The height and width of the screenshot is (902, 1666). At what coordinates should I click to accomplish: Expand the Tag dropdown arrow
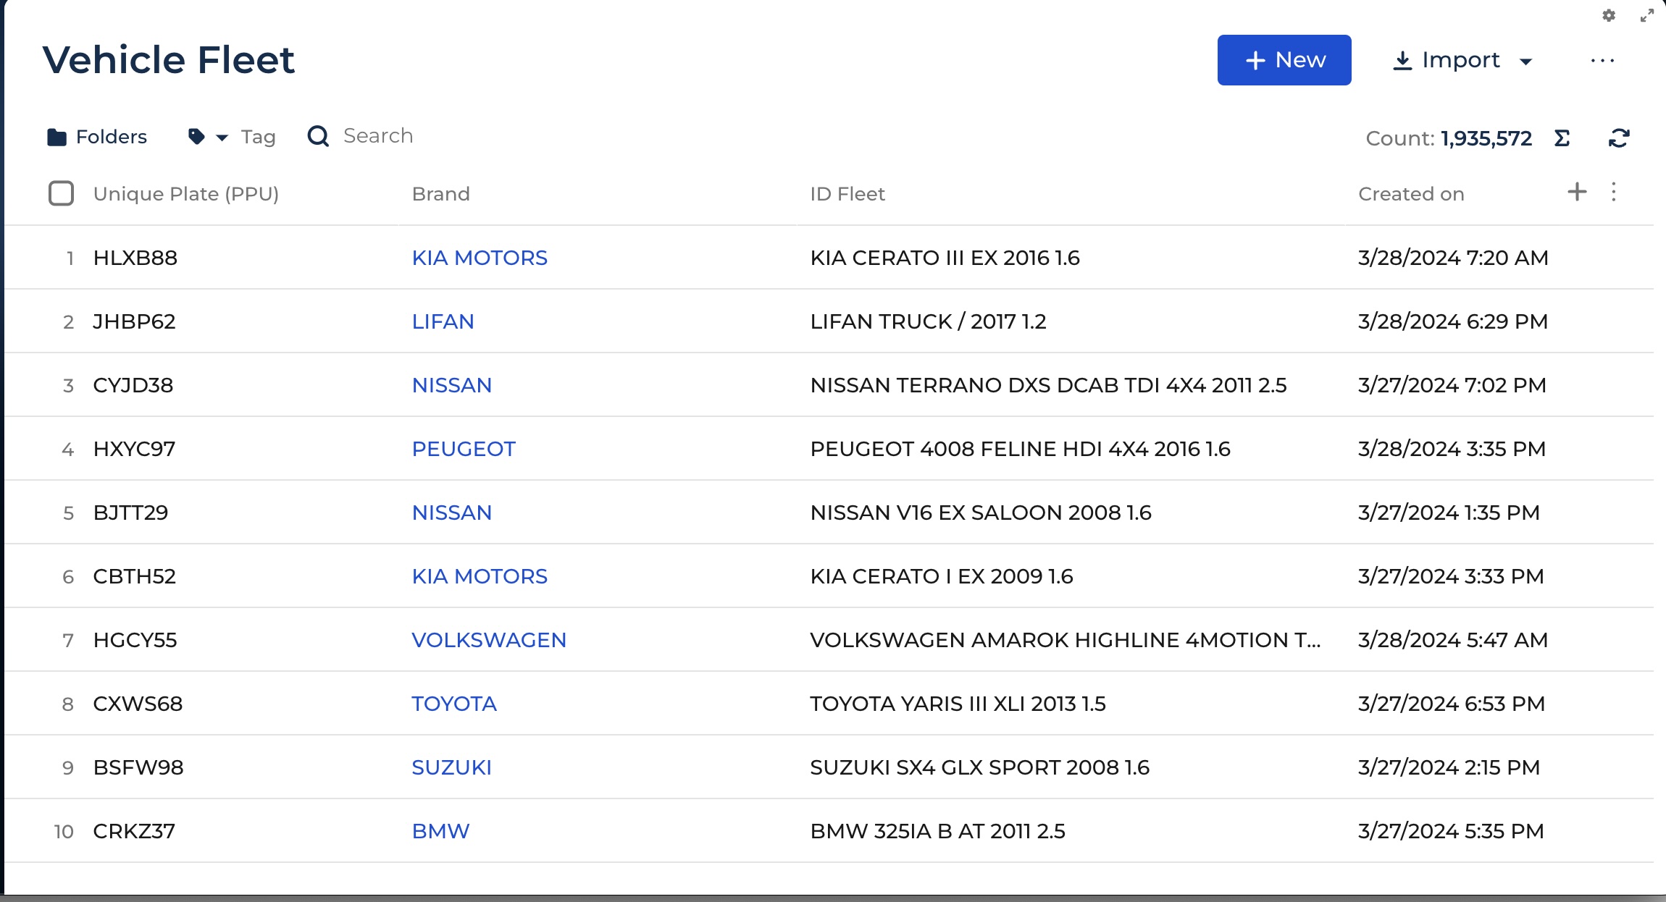pyautogui.click(x=222, y=138)
